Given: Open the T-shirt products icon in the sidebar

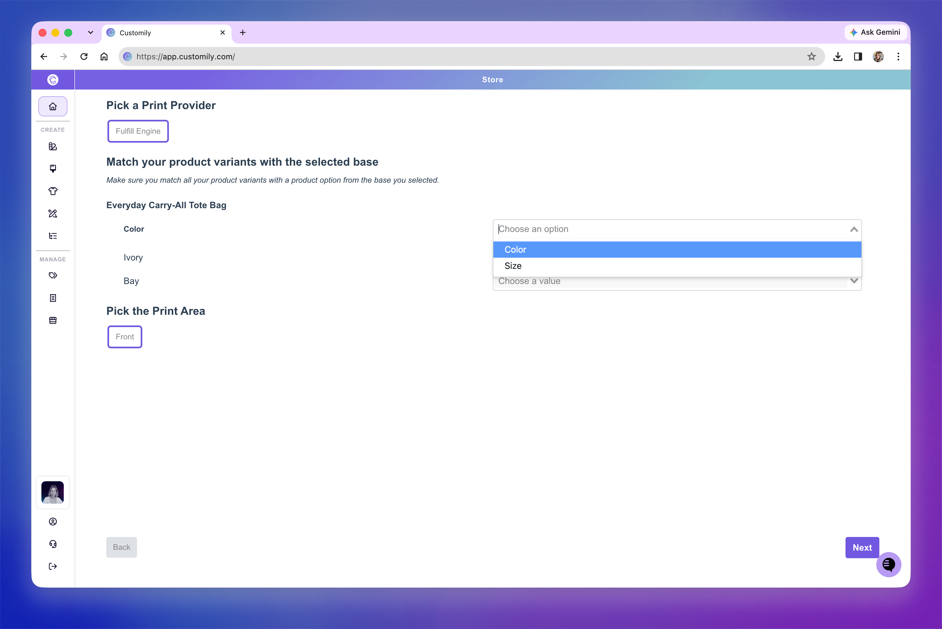Looking at the screenshot, I should [53, 191].
